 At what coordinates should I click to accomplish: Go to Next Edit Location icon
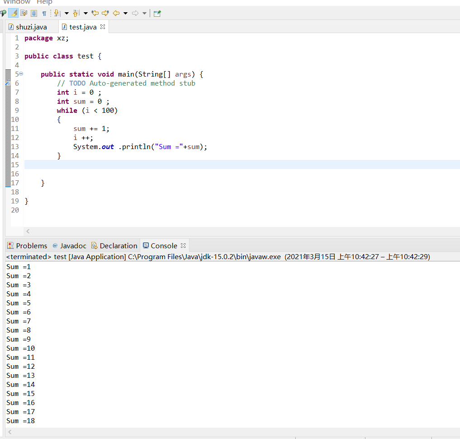tap(105, 13)
